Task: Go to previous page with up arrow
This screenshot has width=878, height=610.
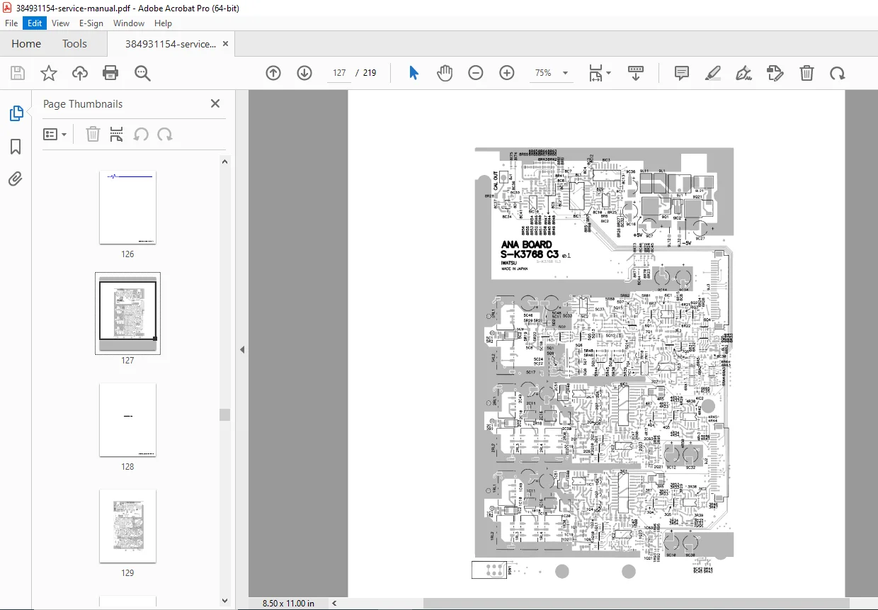Action: click(x=273, y=73)
